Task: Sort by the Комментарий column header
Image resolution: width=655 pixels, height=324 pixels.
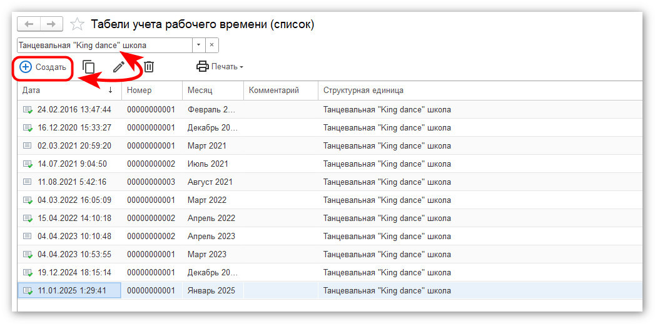Action: [x=281, y=91]
